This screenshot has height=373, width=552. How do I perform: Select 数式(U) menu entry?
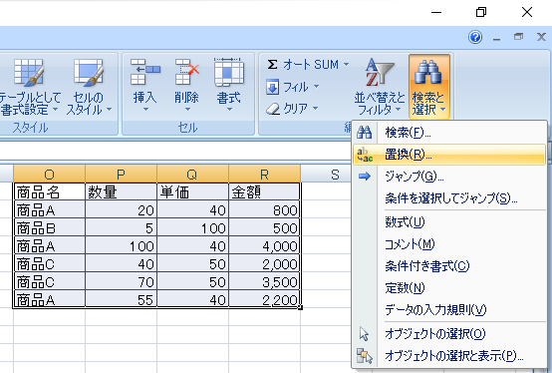449,222
